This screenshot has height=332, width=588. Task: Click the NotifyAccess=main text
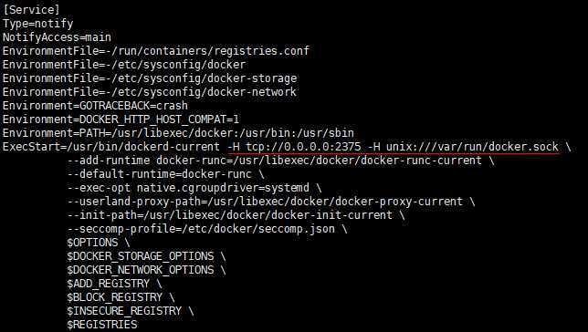tap(57, 37)
